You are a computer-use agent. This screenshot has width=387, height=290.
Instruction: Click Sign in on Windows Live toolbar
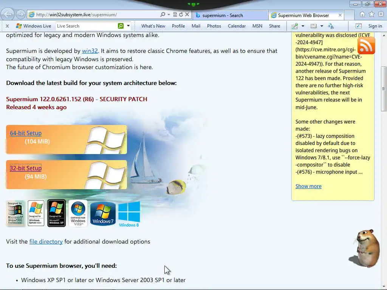coord(375,26)
